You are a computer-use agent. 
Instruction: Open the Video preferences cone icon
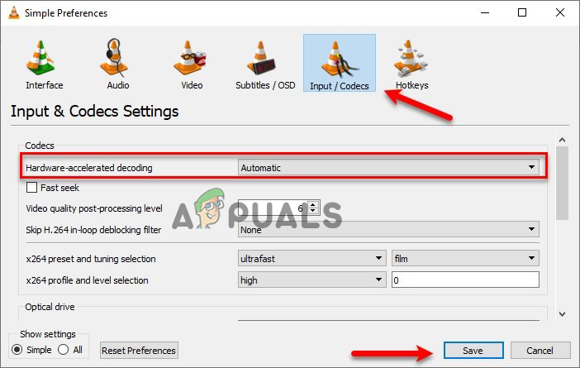[x=189, y=58]
